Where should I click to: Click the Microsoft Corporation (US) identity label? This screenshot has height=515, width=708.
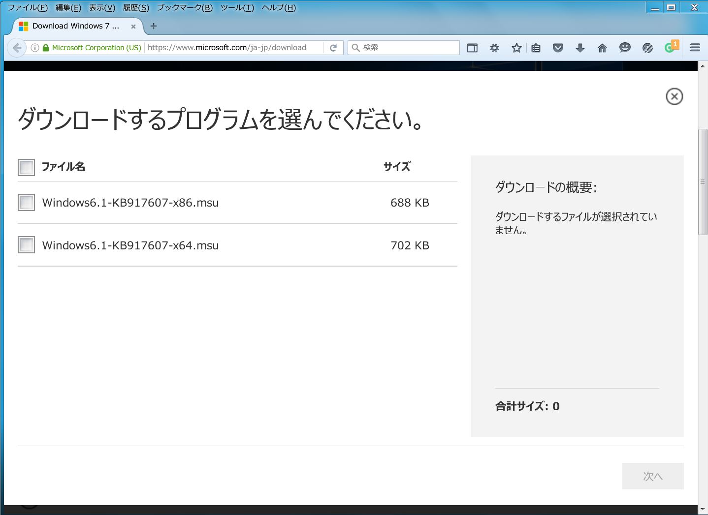(97, 48)
